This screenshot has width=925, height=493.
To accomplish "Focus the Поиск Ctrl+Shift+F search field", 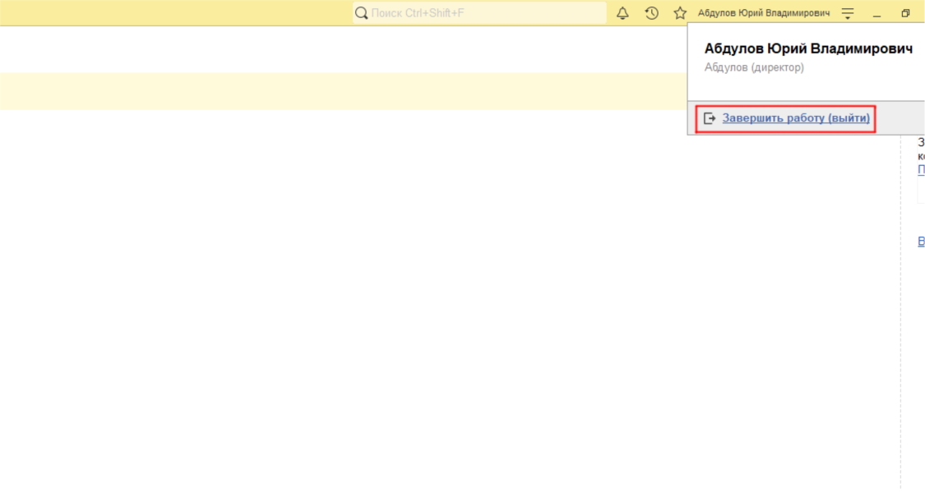I will coord(485,13).
